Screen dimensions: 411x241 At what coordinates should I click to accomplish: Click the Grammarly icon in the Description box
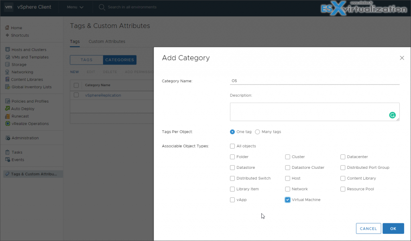click(393, 115)
